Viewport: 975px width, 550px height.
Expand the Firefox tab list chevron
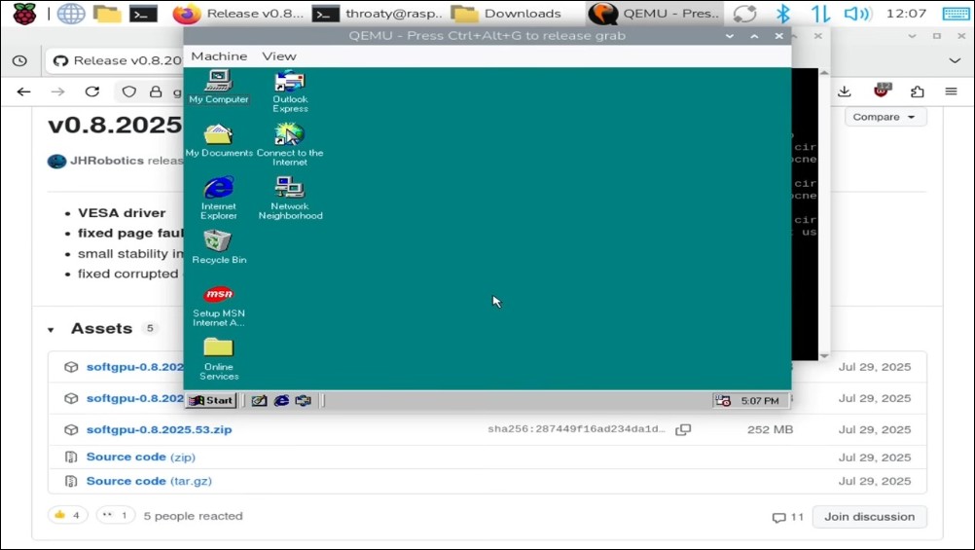point(955,60)
